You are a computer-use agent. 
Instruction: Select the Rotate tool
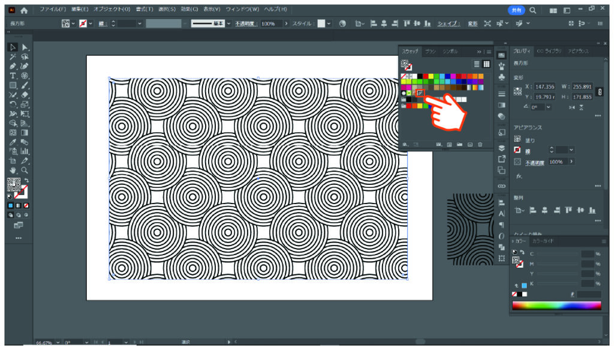point(13,104)
